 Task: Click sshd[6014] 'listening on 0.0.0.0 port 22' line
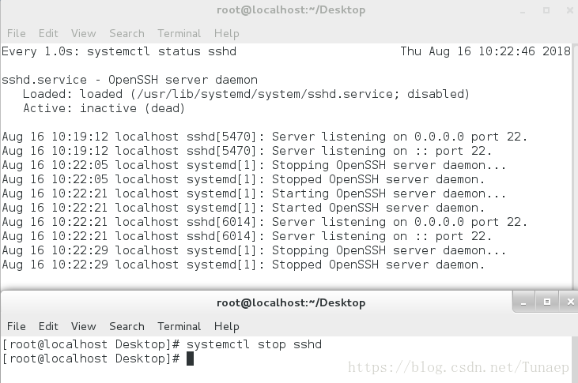[265, 222]
